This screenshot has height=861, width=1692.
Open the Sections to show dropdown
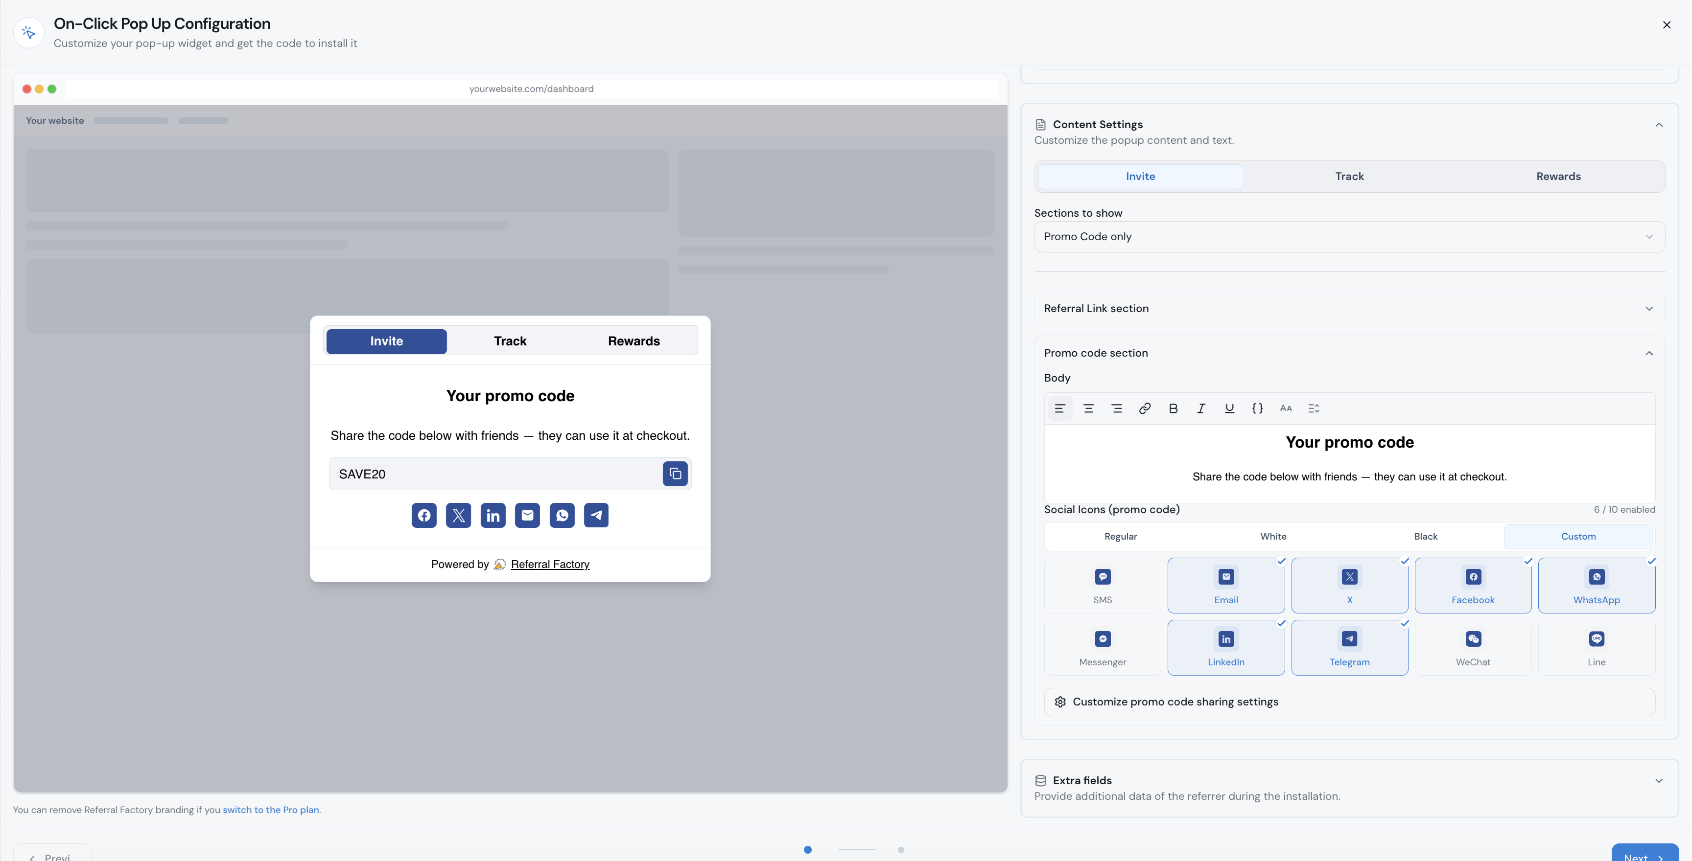[1349, 237]
